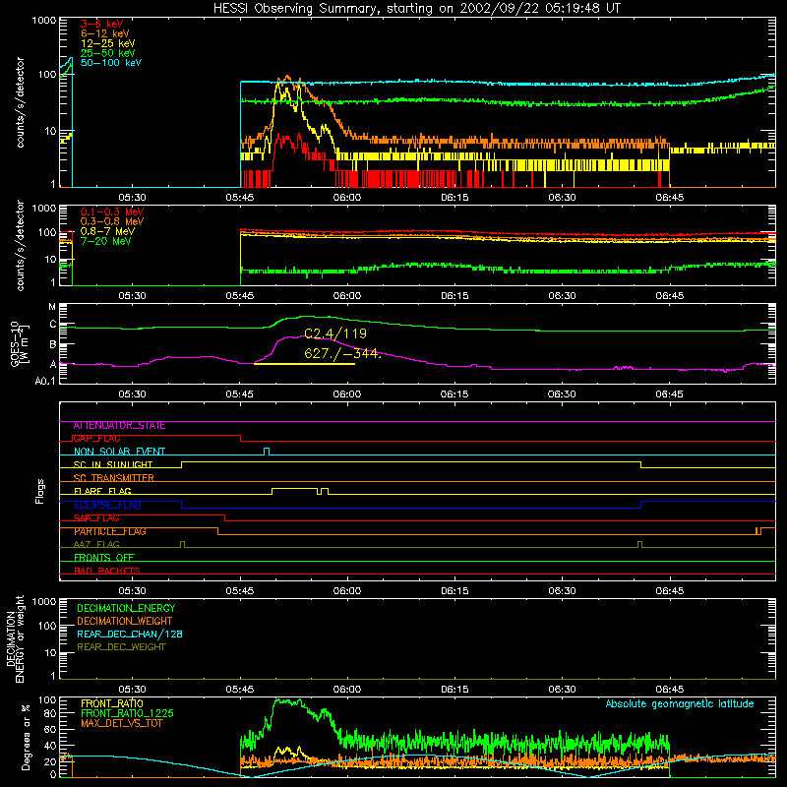Screen dimensions: 787x787
Task: Click the "GOES-10" axis label
Action: pos(14,343)
